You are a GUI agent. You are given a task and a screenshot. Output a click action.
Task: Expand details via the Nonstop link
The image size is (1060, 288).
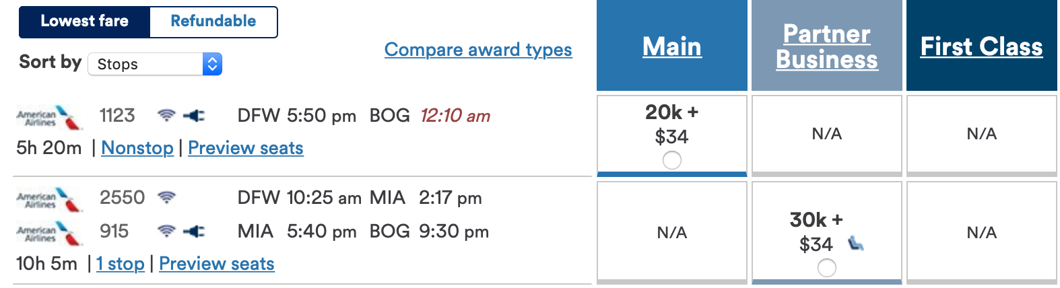[x=137, y=148]
